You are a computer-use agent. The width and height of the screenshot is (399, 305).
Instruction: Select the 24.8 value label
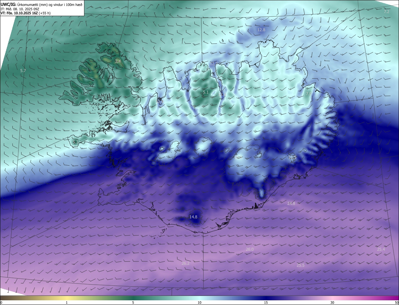(291, 203)
